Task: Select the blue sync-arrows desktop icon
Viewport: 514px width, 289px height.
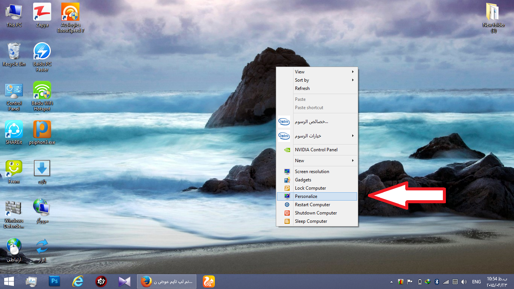Action: 42,250
